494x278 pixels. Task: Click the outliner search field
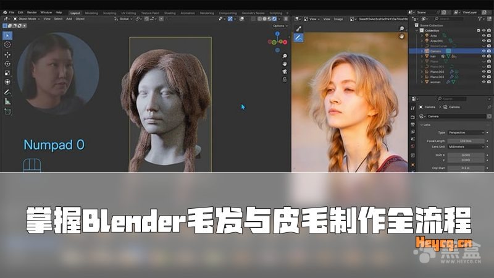point(449,19)
